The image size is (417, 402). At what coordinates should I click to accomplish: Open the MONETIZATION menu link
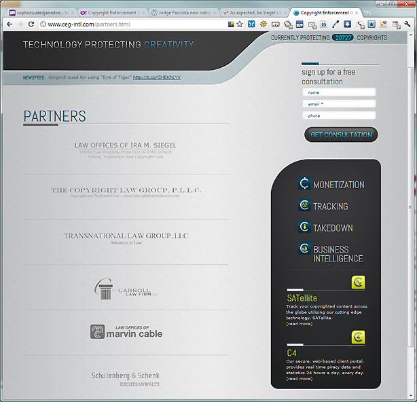pos(338,185)
